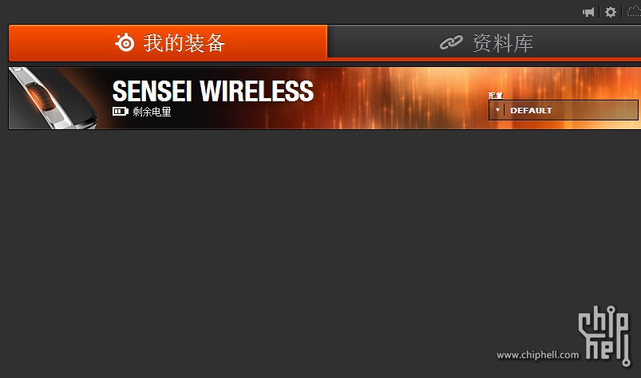Open the DEFAULT profile combo box

pyautogui.click(x=563, y=110)
